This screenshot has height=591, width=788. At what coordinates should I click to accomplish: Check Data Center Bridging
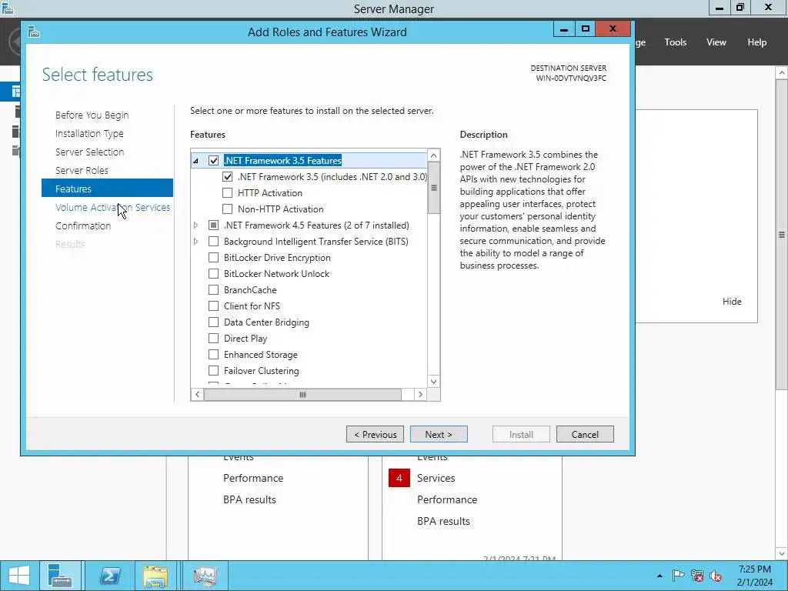click(x=214, y=322)
